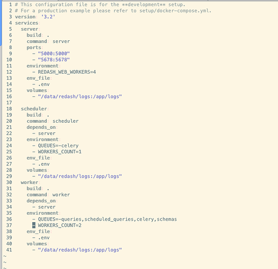278x269 pixels.
Task: Click the logs volume path on line 41
Action: (80, 250)
